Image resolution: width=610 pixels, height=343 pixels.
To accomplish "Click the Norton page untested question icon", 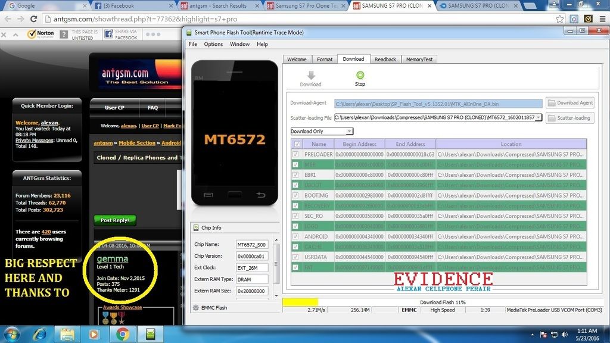I will click(64, 34).
